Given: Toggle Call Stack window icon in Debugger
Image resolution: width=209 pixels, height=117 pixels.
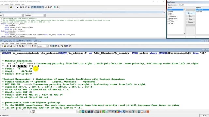Looking at the screenshot, I should [x=40, y=7].
